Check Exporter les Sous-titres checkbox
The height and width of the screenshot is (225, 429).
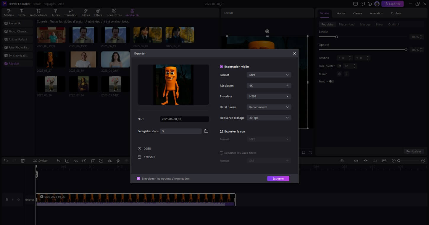[221, 153]
